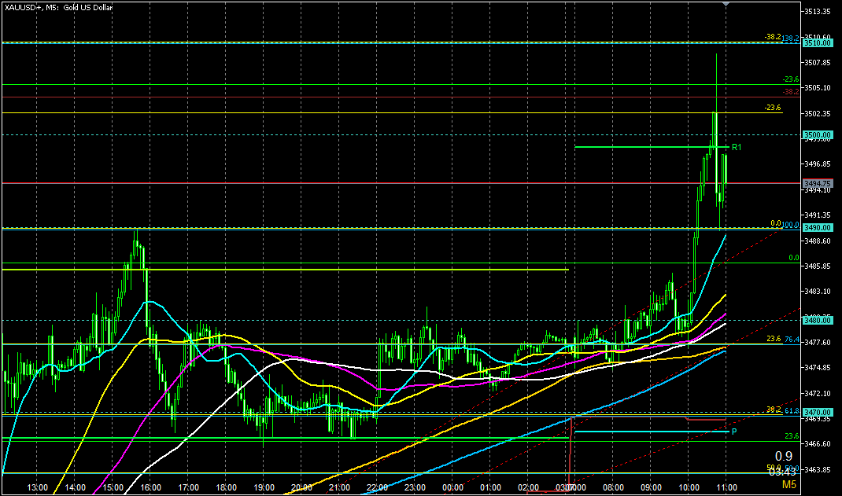This screenshot has height=496, width=842.
Task: Click the 3505.10 price scale label
Action: coord(818,87)
